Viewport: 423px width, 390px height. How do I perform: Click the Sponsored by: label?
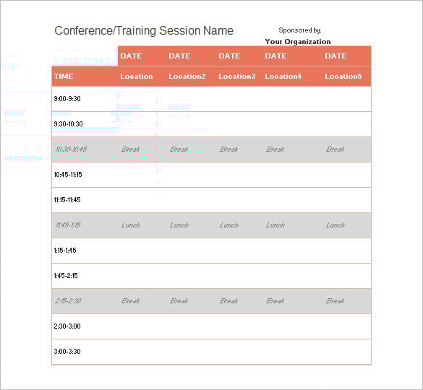pos(300,30)
